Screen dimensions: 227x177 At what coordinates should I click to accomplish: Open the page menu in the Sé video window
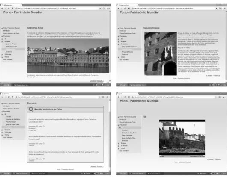point(220,97)
